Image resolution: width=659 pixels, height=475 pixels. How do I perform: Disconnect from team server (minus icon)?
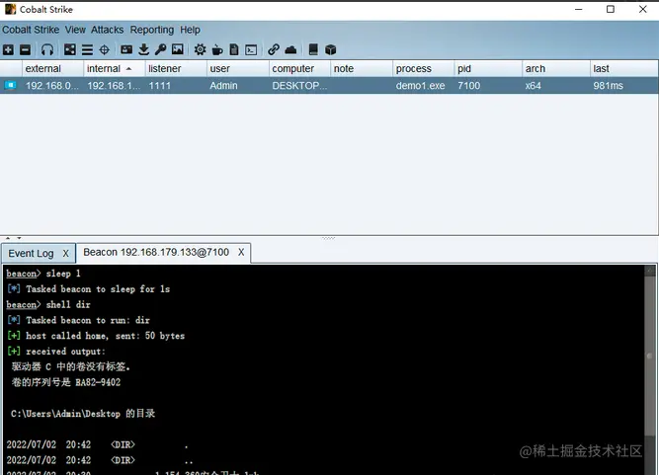coord(26,50)
